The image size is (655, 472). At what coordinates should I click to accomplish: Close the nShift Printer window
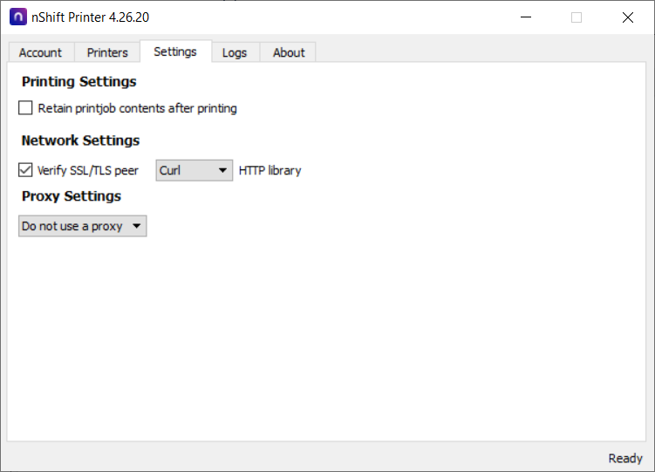pos(628,17)
